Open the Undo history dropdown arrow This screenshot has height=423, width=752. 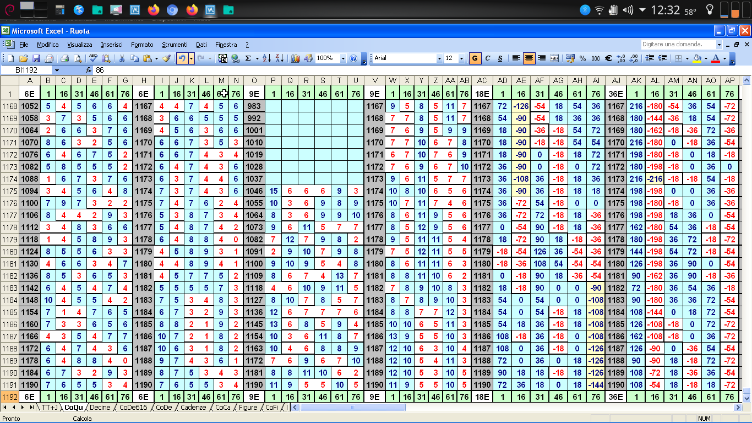coord(191,58)
